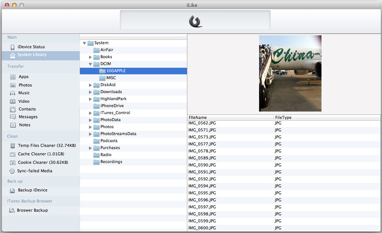This screenshot has width=382, height=233.
Task: Collapse the DCIM folder
Action: tap(90, 64)
